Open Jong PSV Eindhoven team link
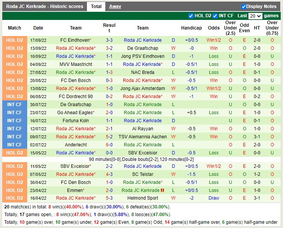 click(x=142, y=56)
